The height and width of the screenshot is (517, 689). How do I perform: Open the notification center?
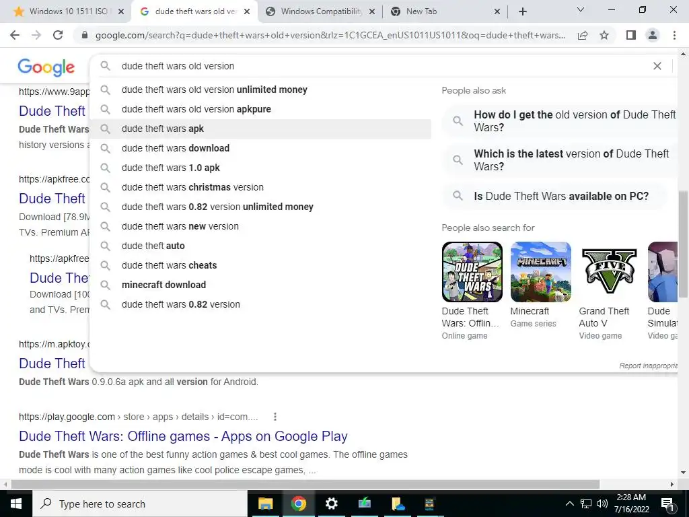click(667, 504)
